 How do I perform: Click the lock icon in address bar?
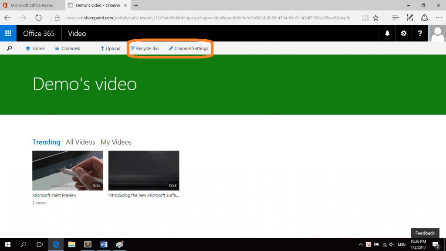57,17
